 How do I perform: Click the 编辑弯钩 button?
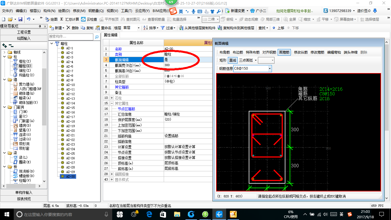point(334,52)
